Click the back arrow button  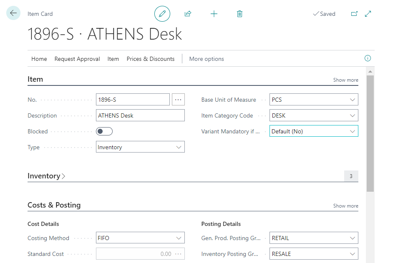(x=13, y=13)
